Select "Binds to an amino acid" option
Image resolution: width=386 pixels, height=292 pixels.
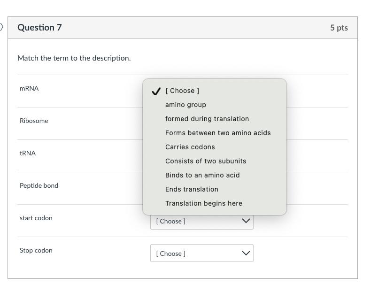click(215, 175)
